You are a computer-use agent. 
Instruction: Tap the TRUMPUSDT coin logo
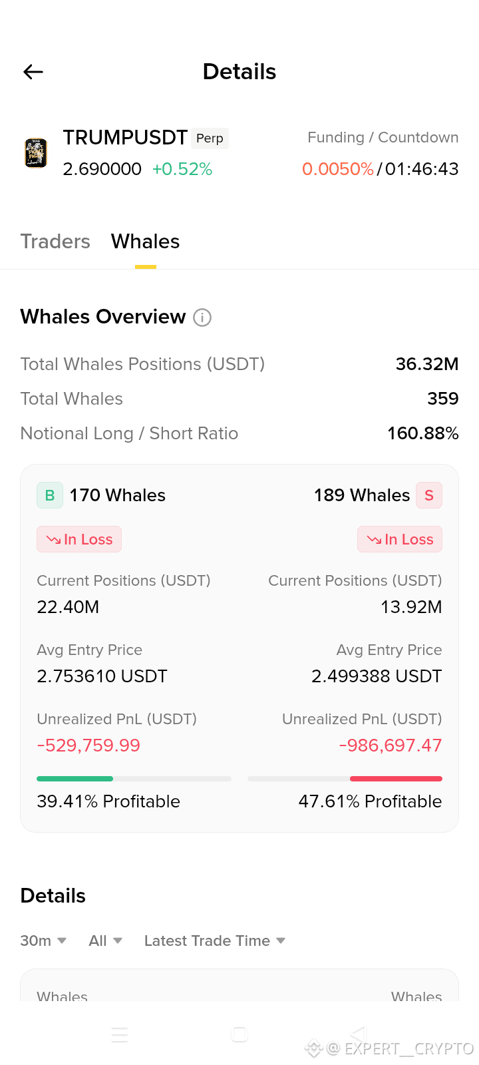36,153
